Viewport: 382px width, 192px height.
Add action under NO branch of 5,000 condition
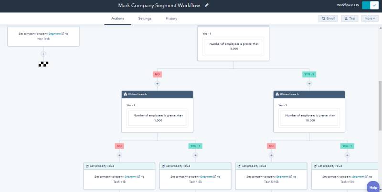(158, 83)
